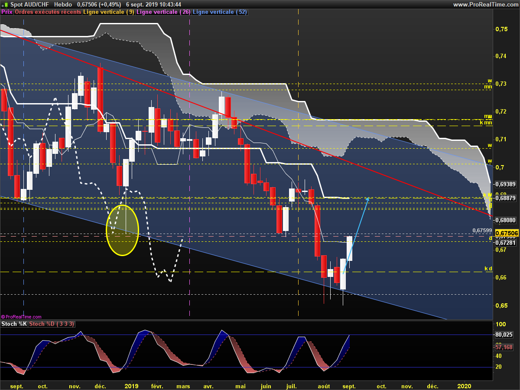Click the 0,65 price scale value
This screenshot has width=520, height=390.
click(501, 305)
